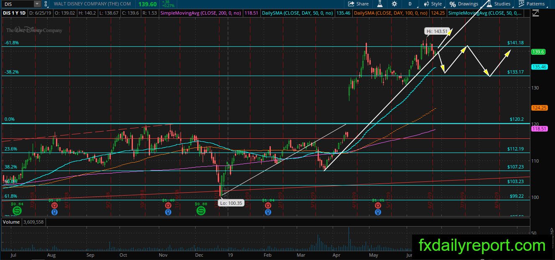
Task: Click the $133.17 Fibonacci level label
Action: [x=515, y=72]
